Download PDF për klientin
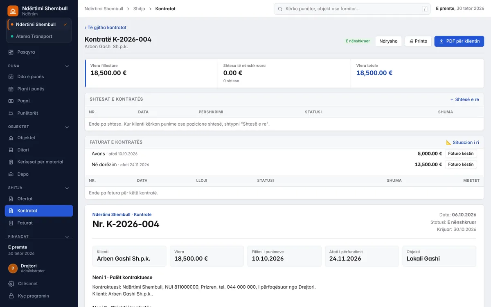Screen dimensions: 491x307 pyautogui.click(x=459, y=41)
